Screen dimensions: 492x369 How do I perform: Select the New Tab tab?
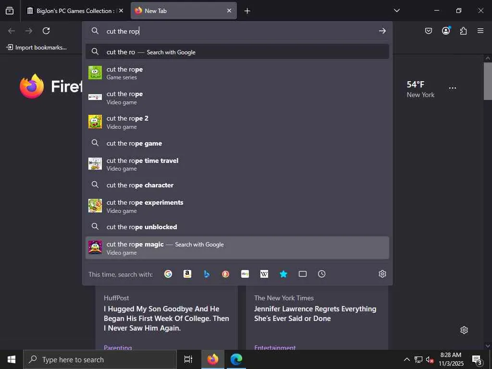click(x=184, y=11)
